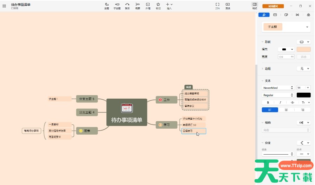
Task: Apply the 外框 boundary tool
Action: click(x=148, y=6)
